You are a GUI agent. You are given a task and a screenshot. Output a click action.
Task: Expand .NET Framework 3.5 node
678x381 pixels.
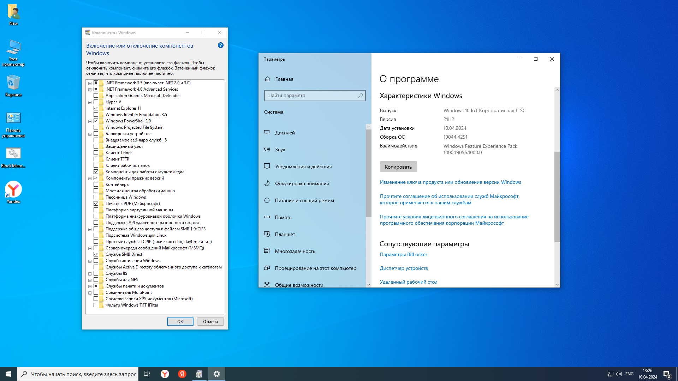90,83
